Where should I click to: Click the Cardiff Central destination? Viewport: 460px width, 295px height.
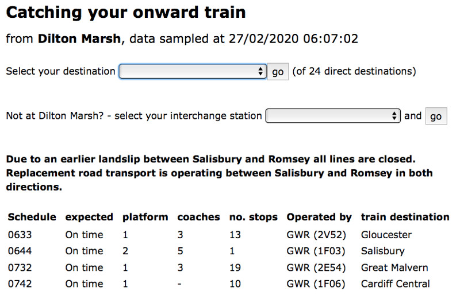395,284
